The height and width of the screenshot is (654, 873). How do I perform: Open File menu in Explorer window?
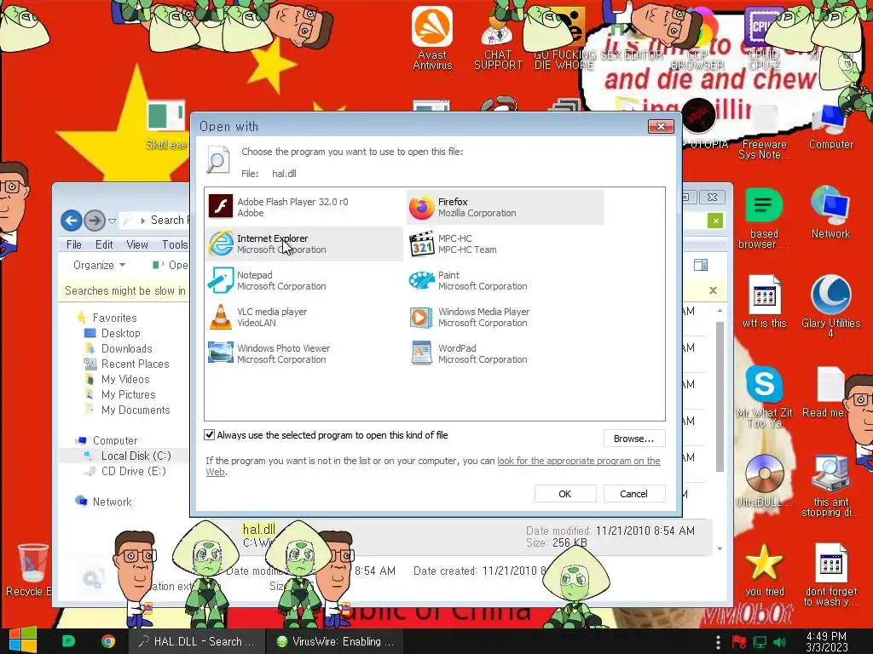(73, 244)
